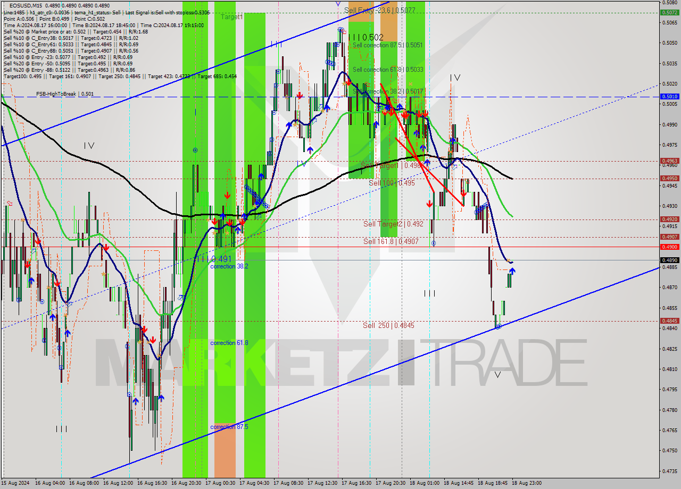Click the red 0.4900 price tag
681x489 pixels.
click(x=669, y=247)
